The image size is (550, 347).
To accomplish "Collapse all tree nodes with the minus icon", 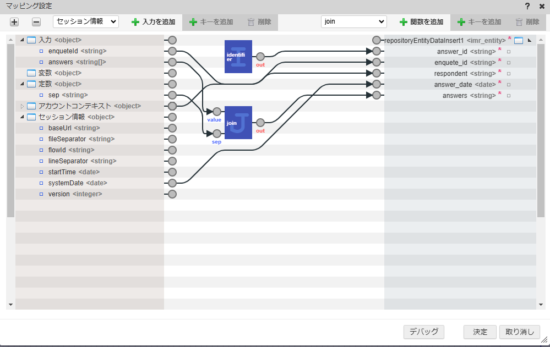I will pyautogui.click(x=35, y=22).
